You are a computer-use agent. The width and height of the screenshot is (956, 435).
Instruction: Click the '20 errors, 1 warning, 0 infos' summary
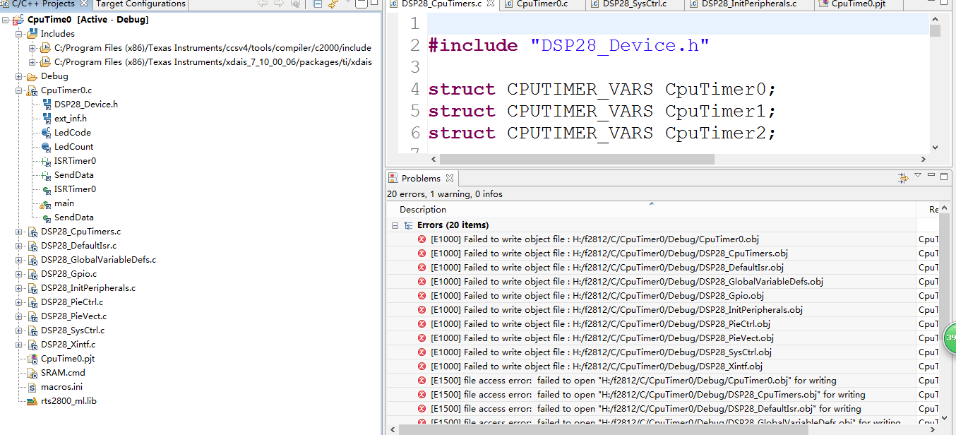[445, 193]
